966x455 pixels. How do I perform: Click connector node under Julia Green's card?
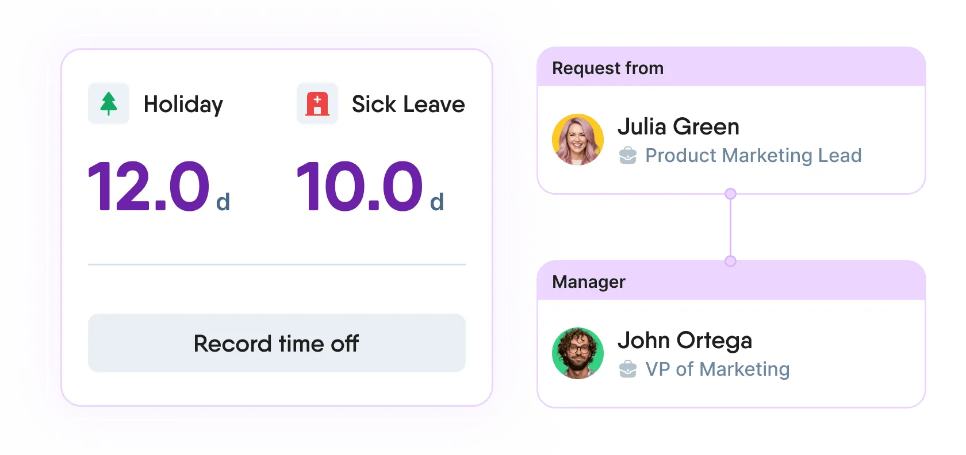730,194
